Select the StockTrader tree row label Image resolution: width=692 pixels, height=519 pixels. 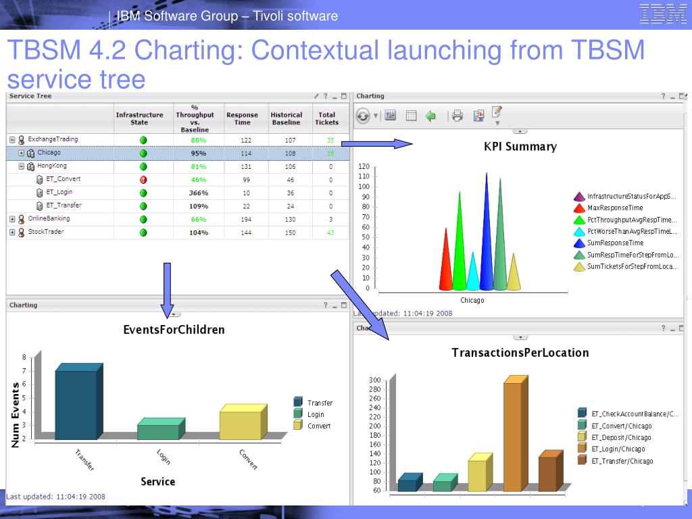pyautogui.click(x=46, y=232)
